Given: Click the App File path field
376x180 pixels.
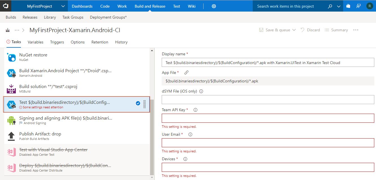Looking at the screenshot, I should 268,81.
